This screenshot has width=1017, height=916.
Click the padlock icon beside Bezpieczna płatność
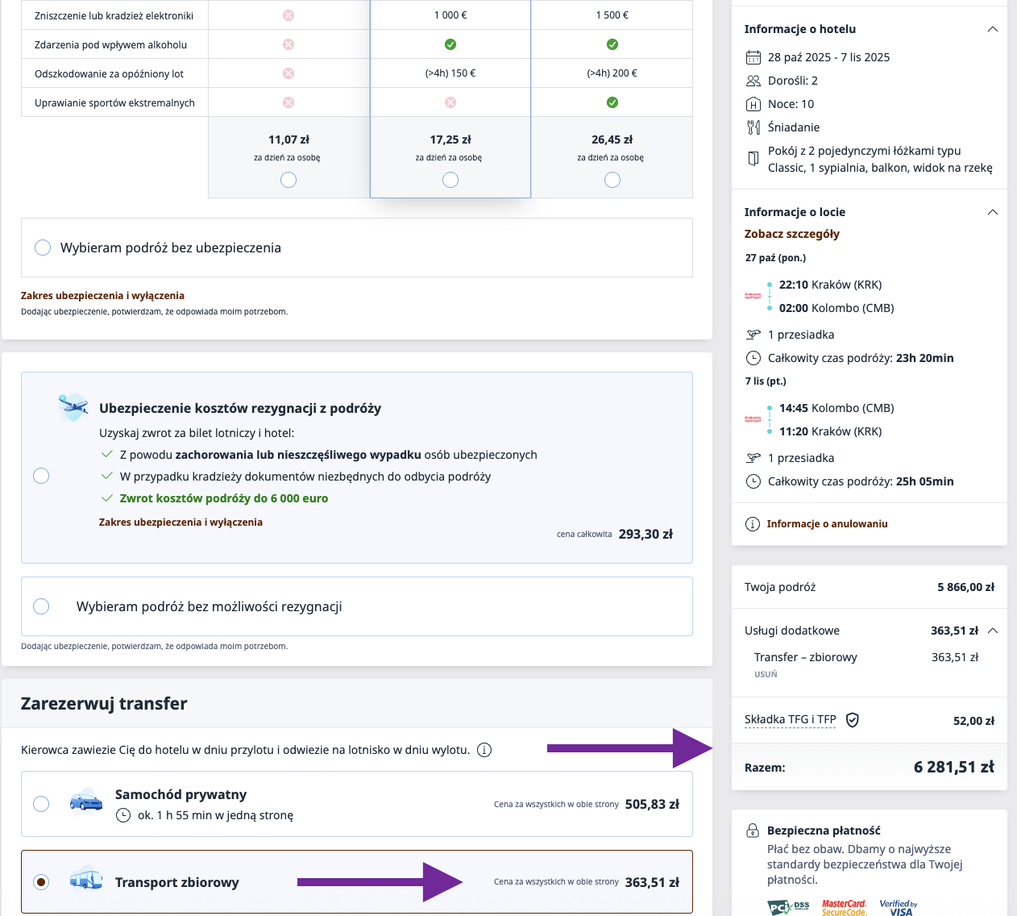tap(753, 831)
